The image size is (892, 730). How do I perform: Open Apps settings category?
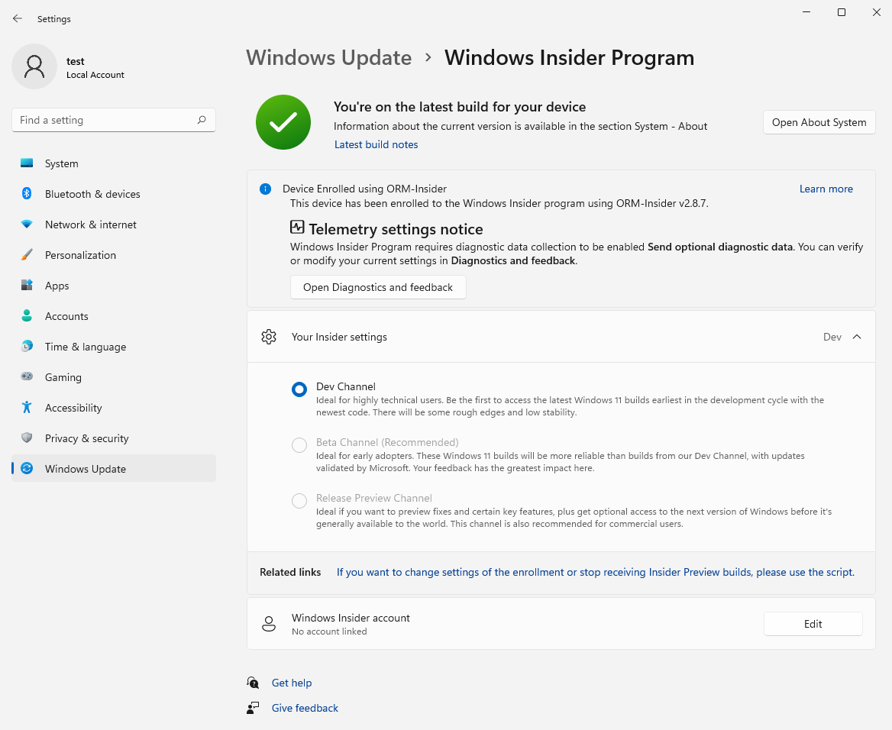coord(114,286)
